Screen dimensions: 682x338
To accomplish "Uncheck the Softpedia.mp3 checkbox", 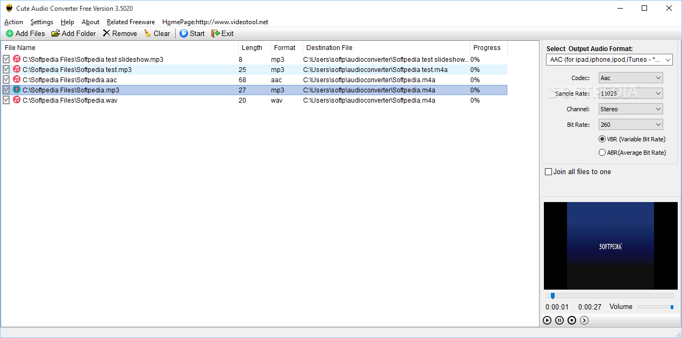I will (x=6, y=90).
